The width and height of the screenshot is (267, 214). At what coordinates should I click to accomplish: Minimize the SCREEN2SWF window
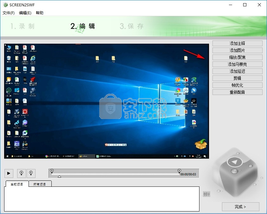click(231, 5)
